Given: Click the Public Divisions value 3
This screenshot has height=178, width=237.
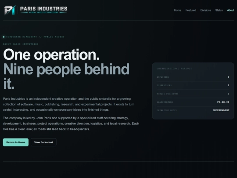Looking at the screenshot, I should [x=229, y=94].
